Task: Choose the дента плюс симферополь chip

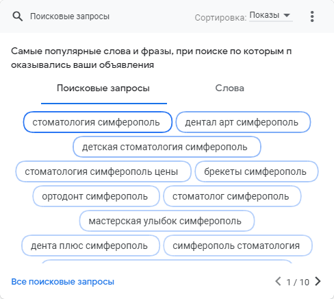Action: tap(90, 246)
